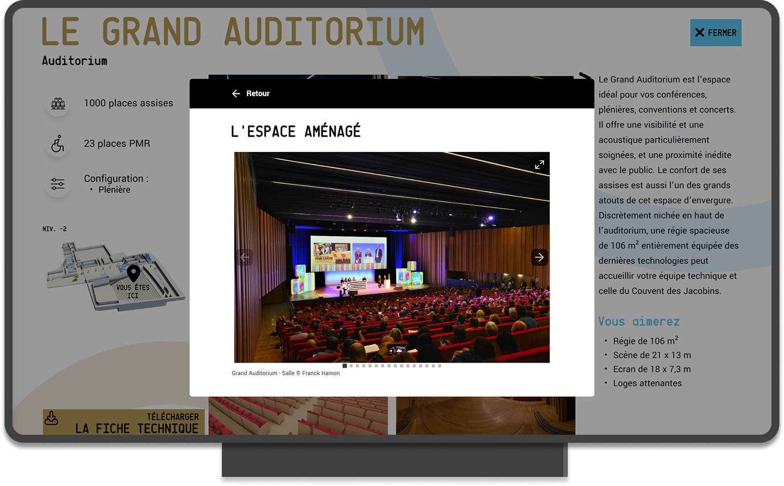Click the seats icon beside 1000 places assises

(57, 104)
